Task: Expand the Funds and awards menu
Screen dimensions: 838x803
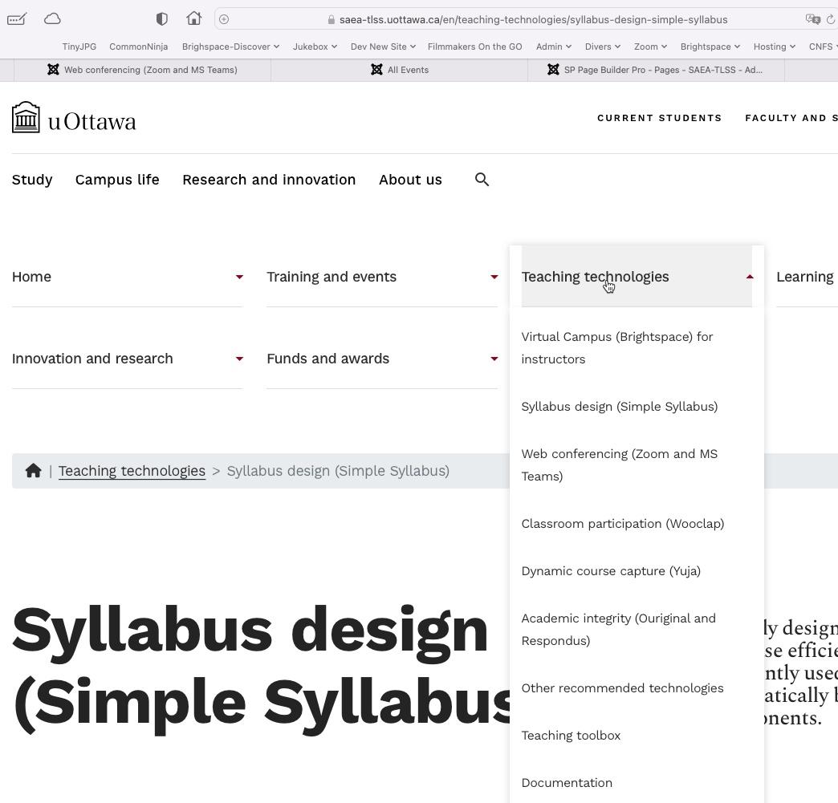Action: tap(381, 359)
